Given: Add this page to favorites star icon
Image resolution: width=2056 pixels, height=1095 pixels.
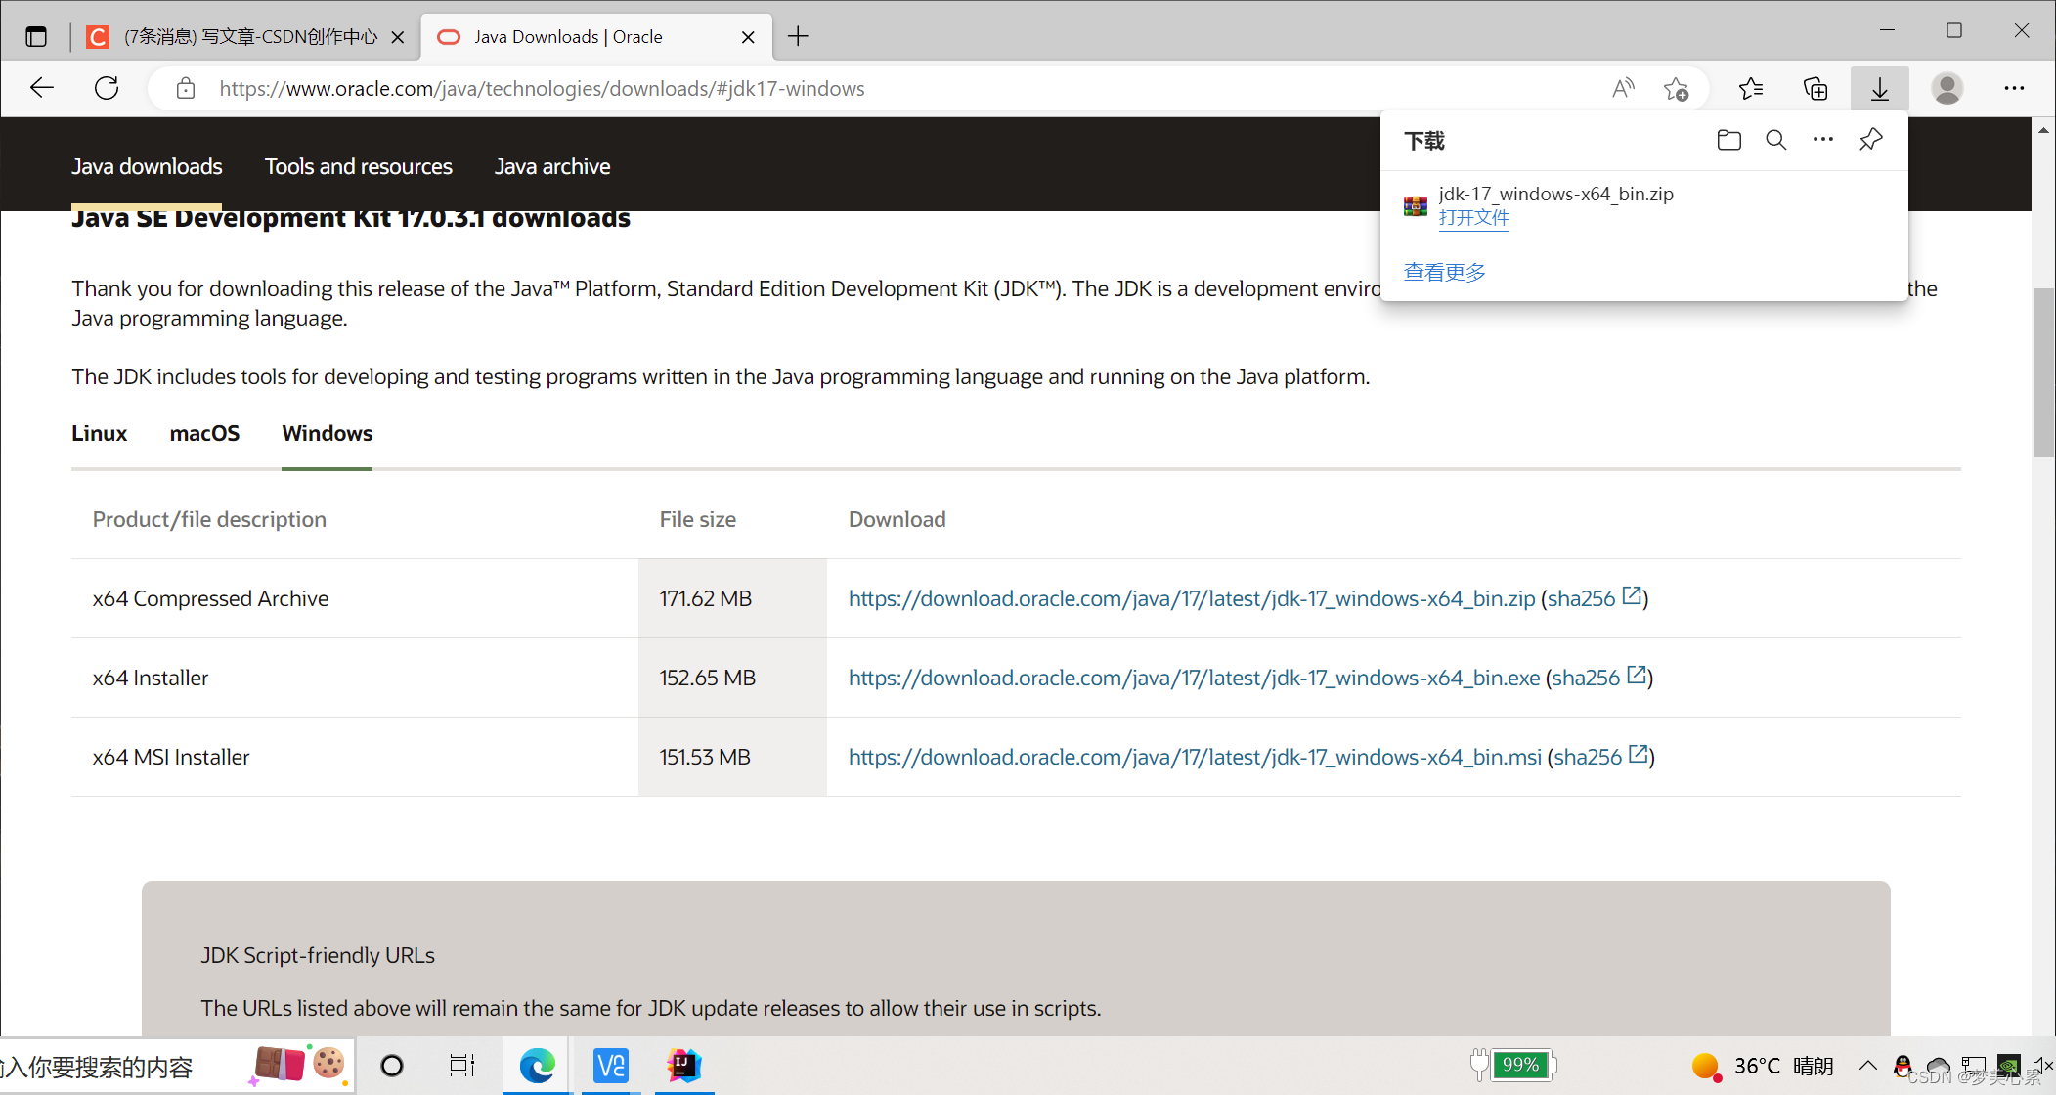Looking at the screenshot, I should [x=1676, y=89].
